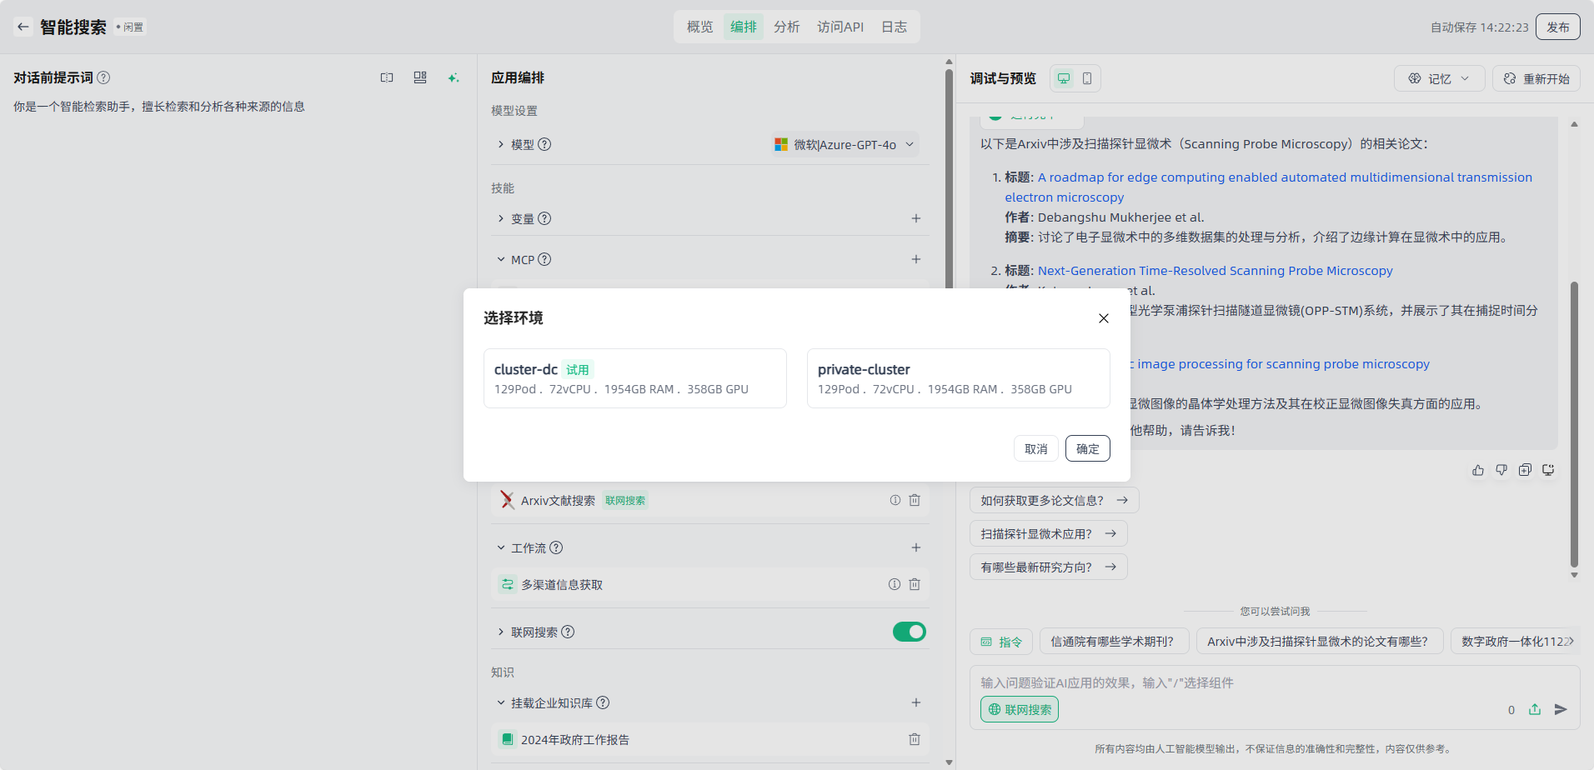Viewport: 1594px width, 770px height.
Task: Click thumbs down on the response
Action: tap(1501, 470)
